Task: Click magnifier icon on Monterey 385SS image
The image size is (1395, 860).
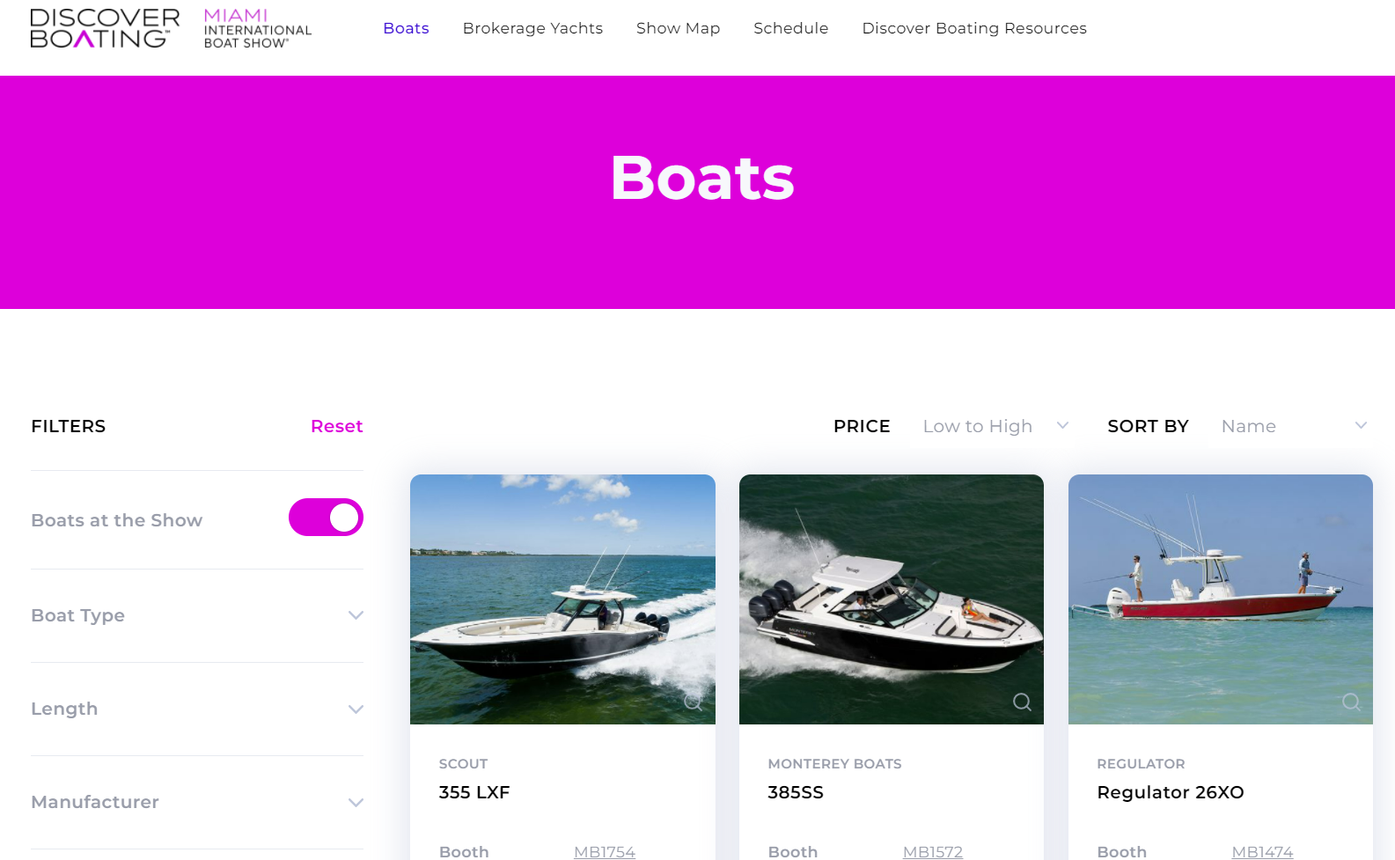Action: tap(1022, 702)
